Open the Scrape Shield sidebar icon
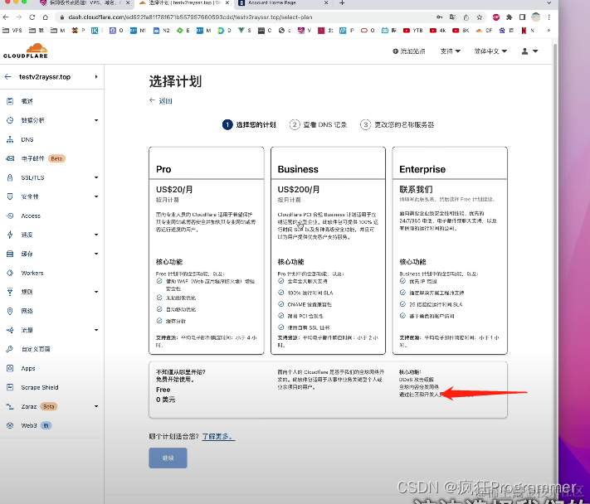 pos(10,387)
